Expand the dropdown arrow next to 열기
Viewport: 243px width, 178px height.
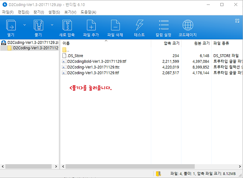click(25, 25)
